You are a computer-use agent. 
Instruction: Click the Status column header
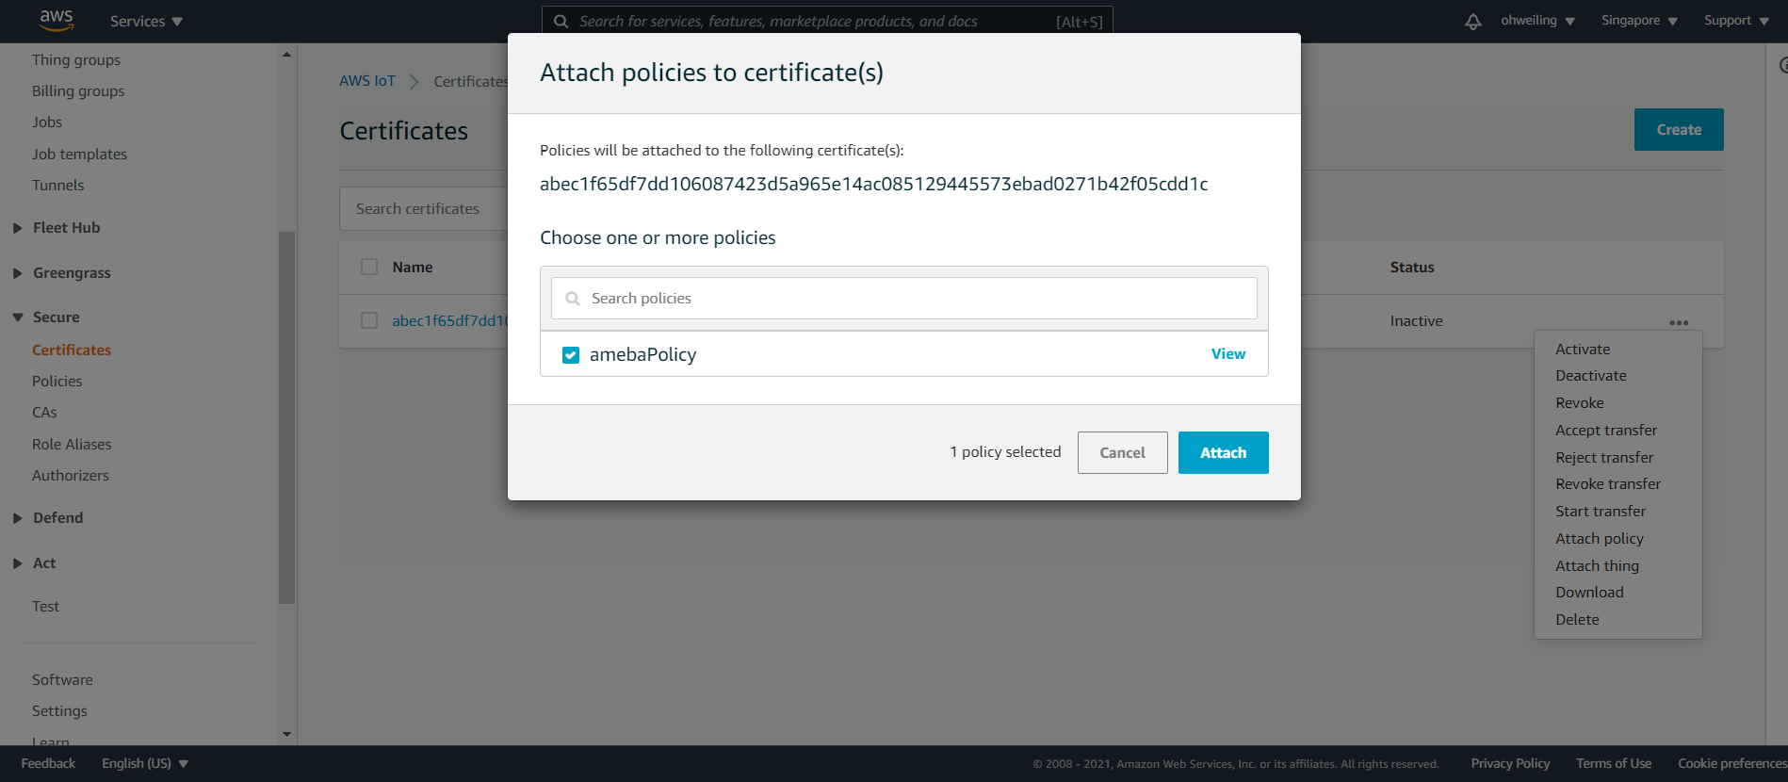[x=1412, y=268]
